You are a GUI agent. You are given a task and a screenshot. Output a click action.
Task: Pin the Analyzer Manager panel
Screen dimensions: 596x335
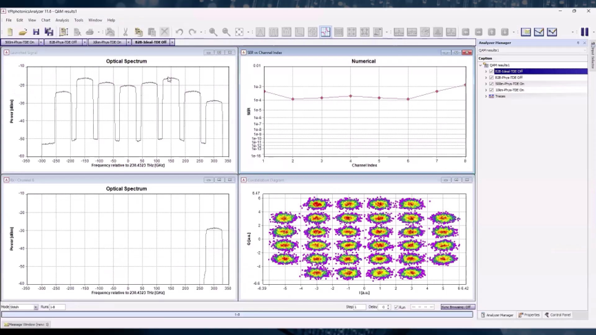tap(578, 43)
